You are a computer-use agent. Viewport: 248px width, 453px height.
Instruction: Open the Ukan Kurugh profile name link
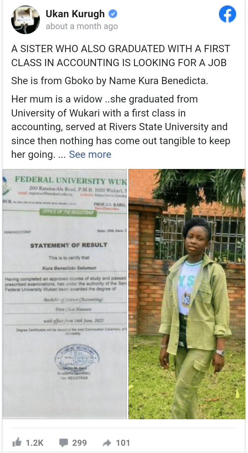(75, 14)
